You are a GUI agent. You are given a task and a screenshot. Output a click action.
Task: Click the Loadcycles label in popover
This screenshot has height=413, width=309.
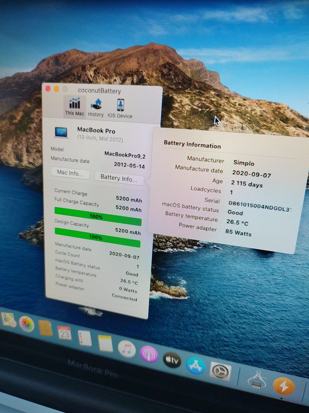click(x=206, y=189)
